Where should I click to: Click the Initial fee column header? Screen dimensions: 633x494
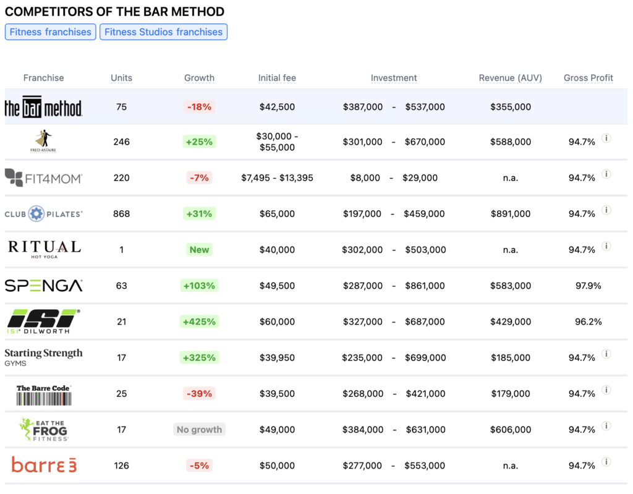pyautogui.click(x=277, y=77)
